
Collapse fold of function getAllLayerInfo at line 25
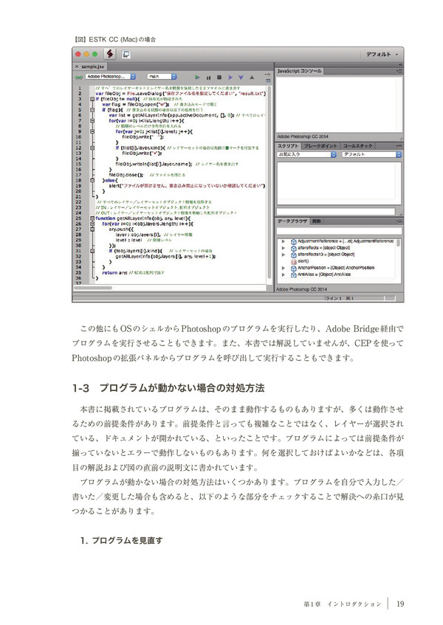(x=92, y=218)
